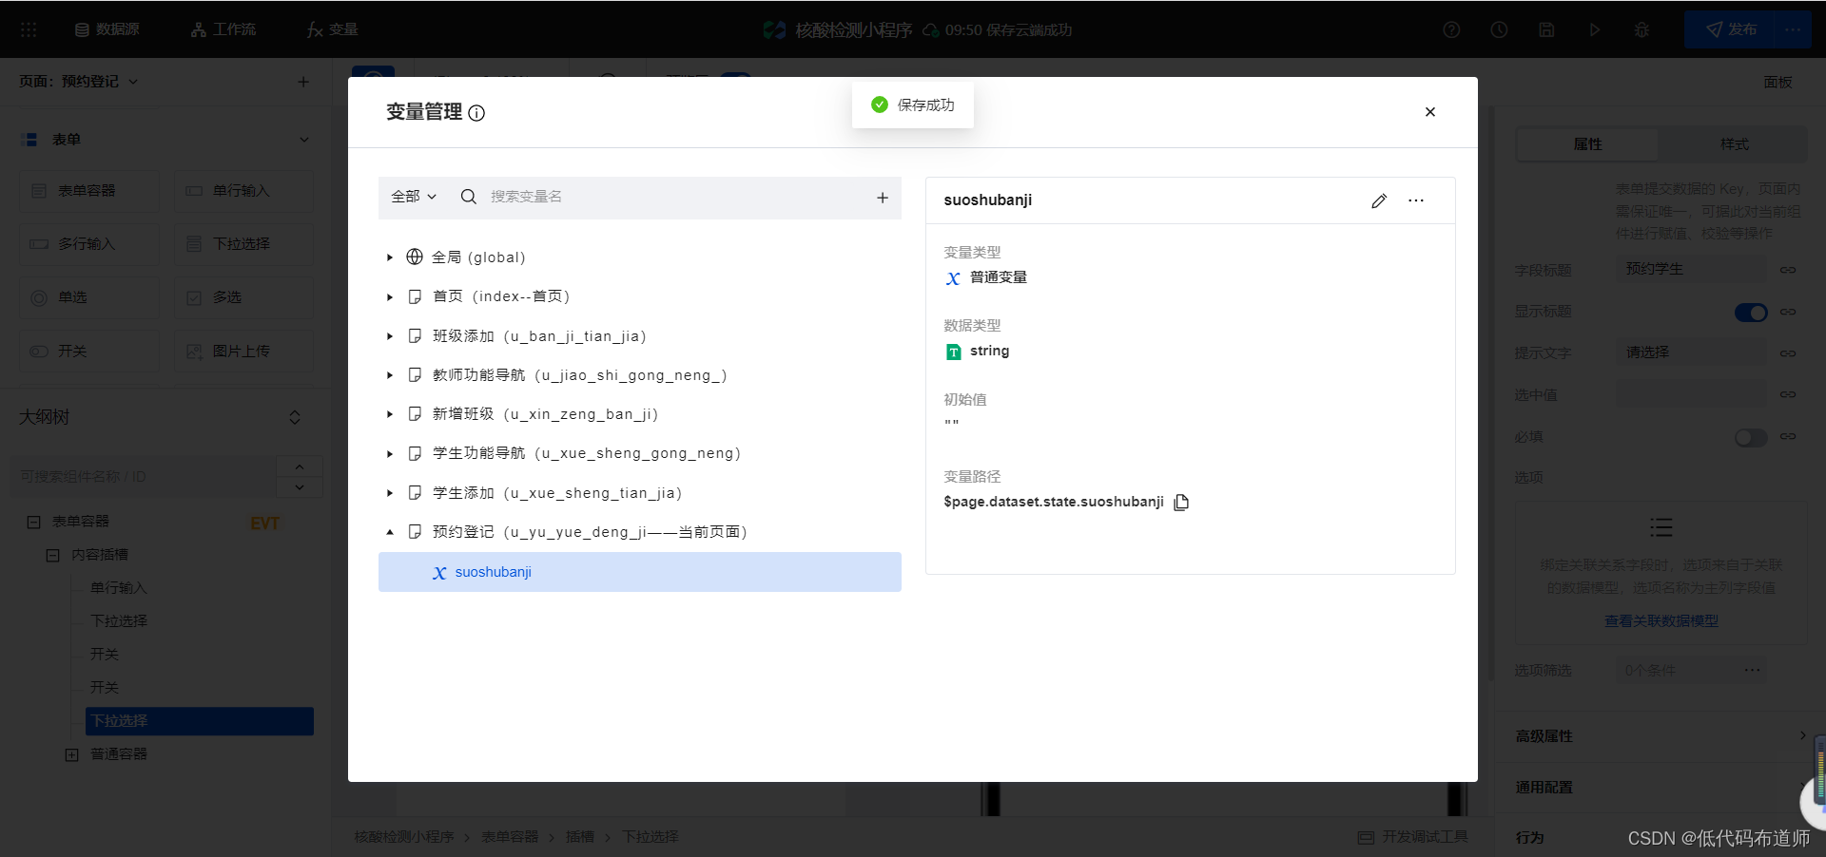Select the 单行输入 outline item
The width and height of the screenshot is (1826, 857).
click(x=119, y=588)
